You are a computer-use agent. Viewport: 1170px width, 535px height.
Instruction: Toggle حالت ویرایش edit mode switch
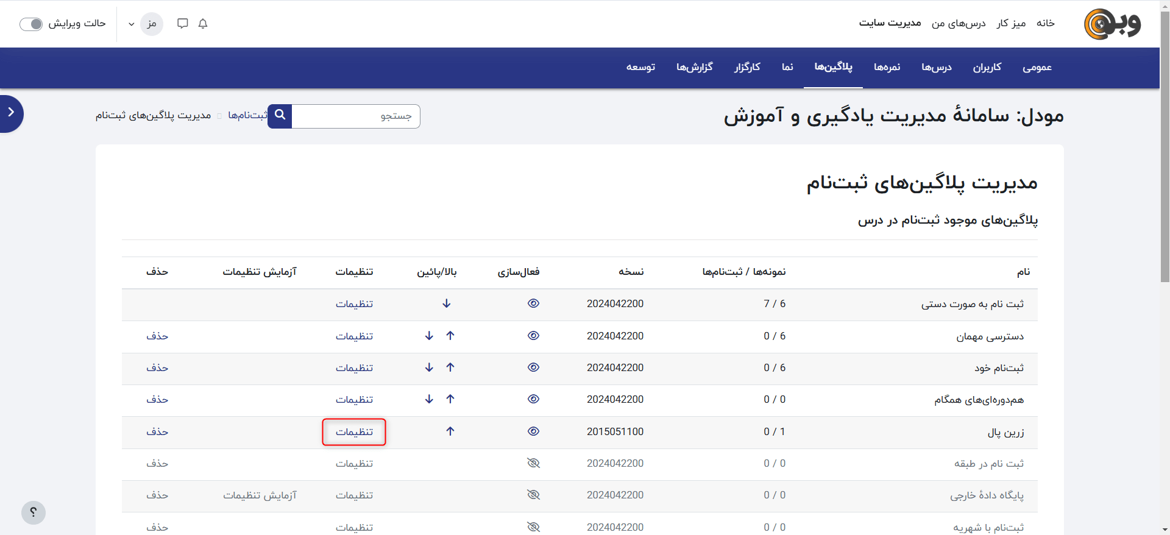pos(31,24)
